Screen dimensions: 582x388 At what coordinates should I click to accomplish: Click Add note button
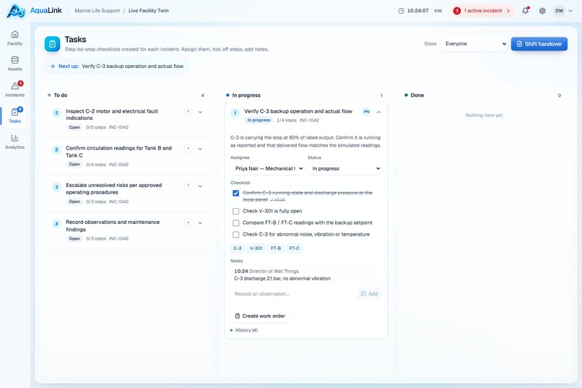pos(369,293)
